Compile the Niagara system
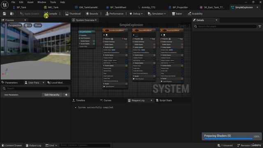 pos(51,14)
